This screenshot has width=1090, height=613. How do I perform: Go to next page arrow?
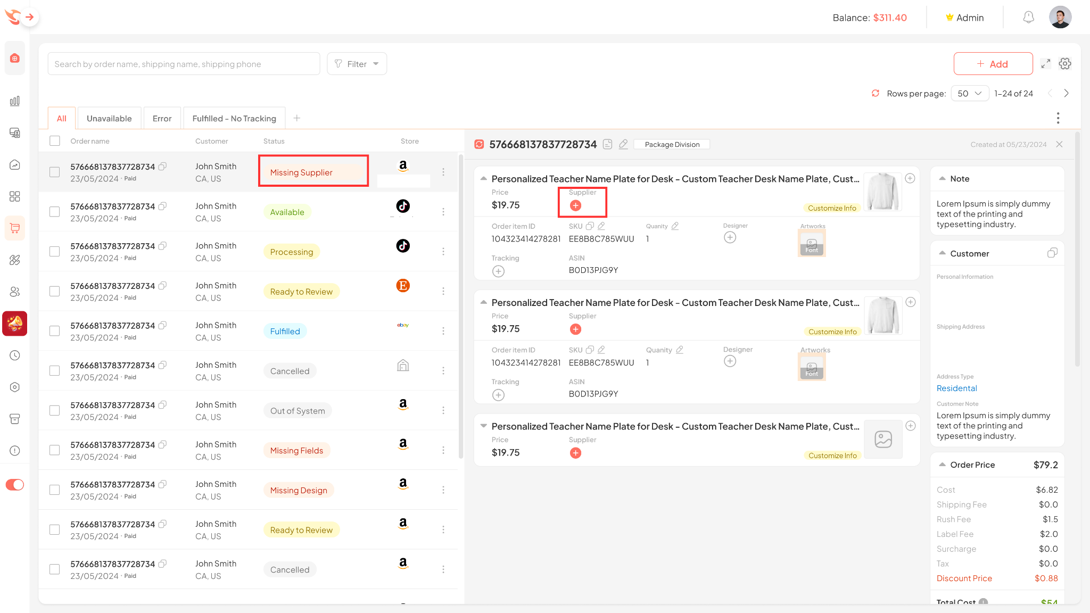tap(1066, 93)
